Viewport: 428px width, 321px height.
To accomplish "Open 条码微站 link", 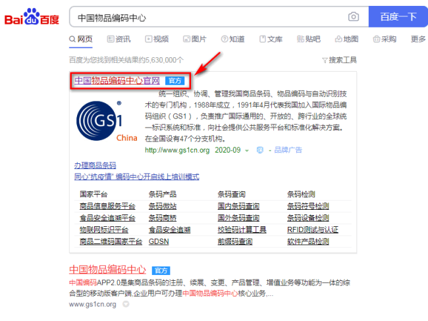I will click(163, 206).
